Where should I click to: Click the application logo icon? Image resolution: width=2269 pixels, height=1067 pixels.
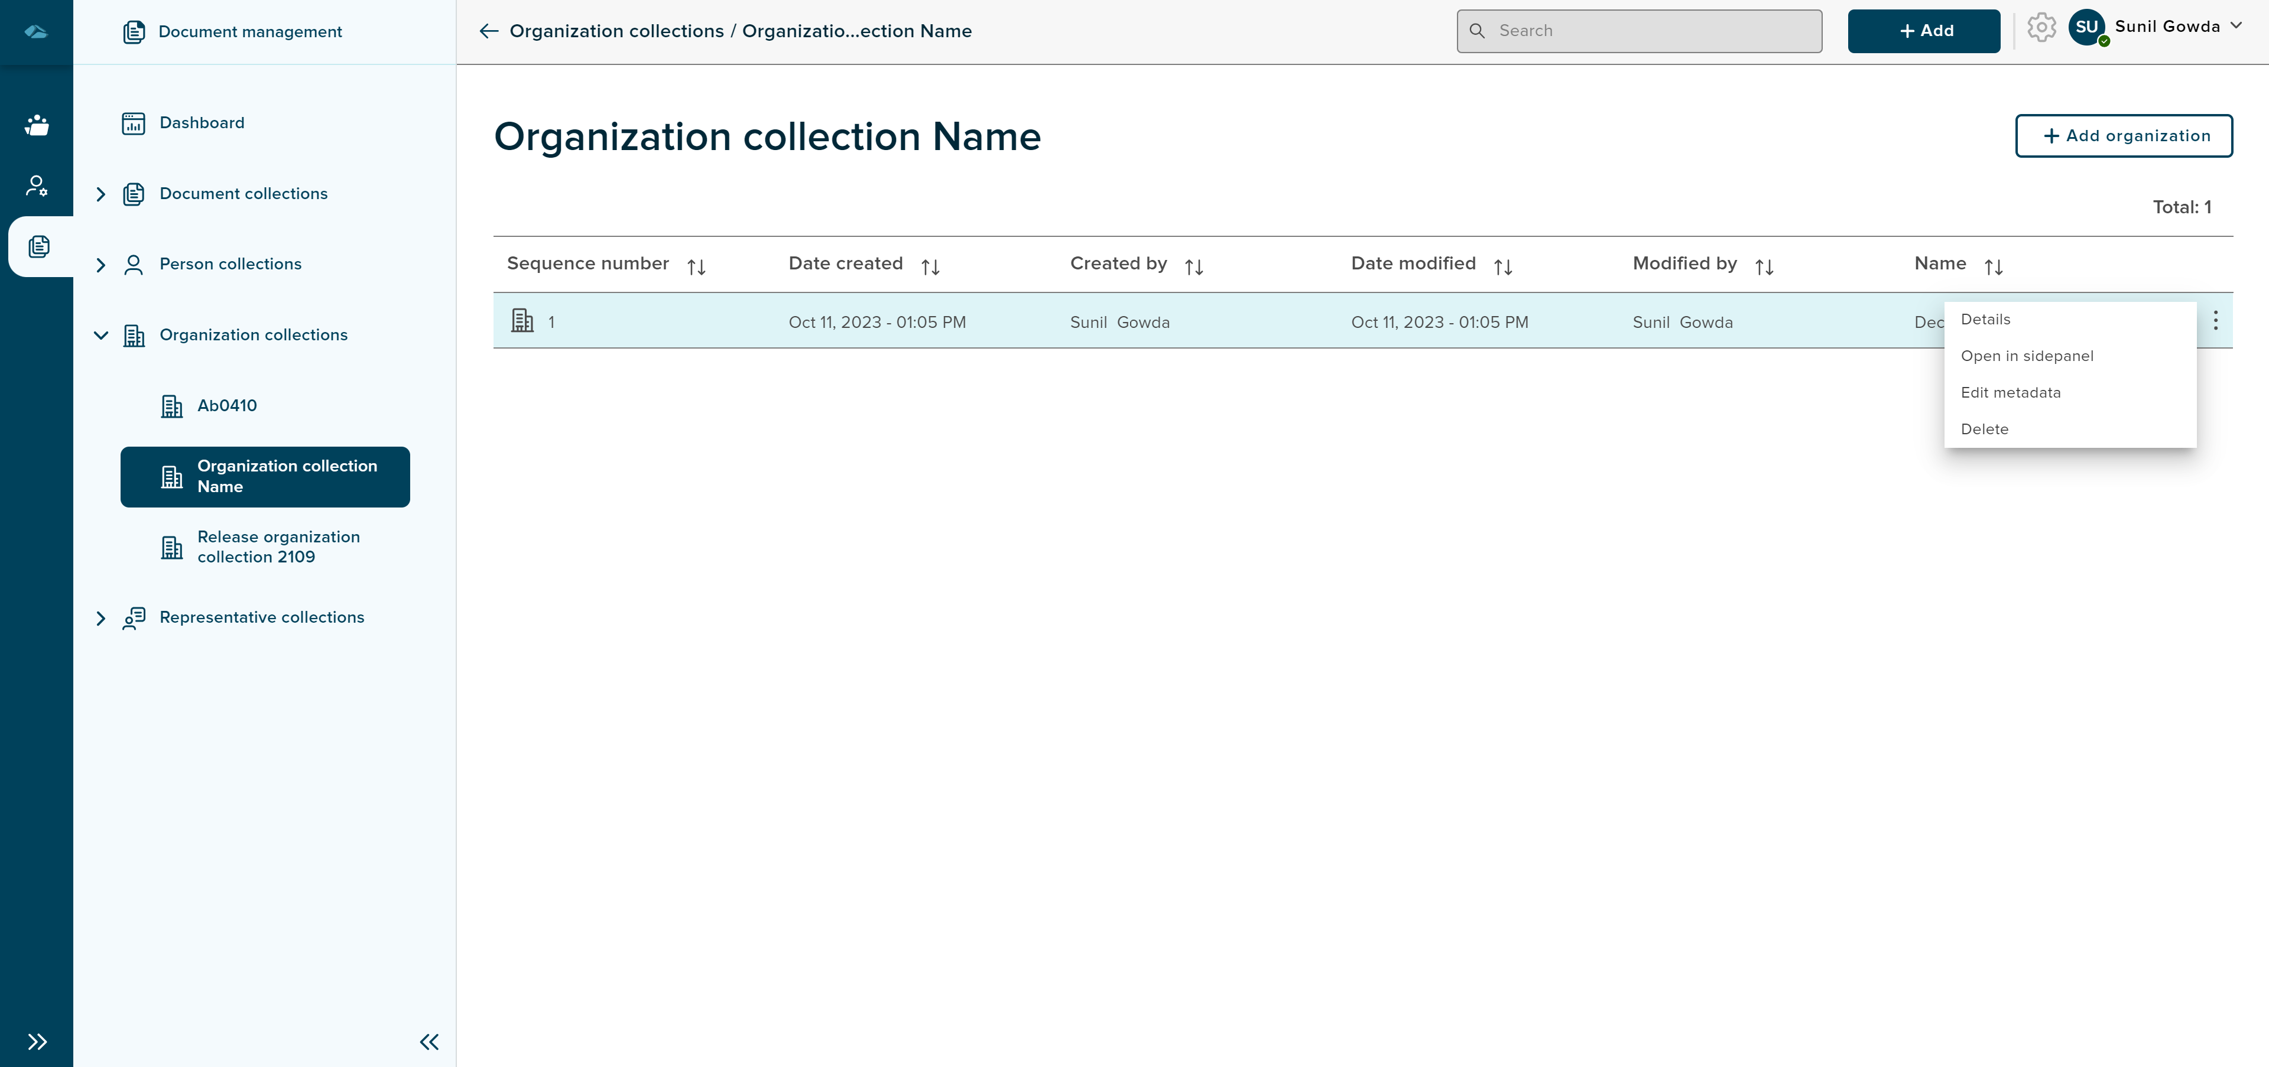pyautogui.click(x=36, y=32)
